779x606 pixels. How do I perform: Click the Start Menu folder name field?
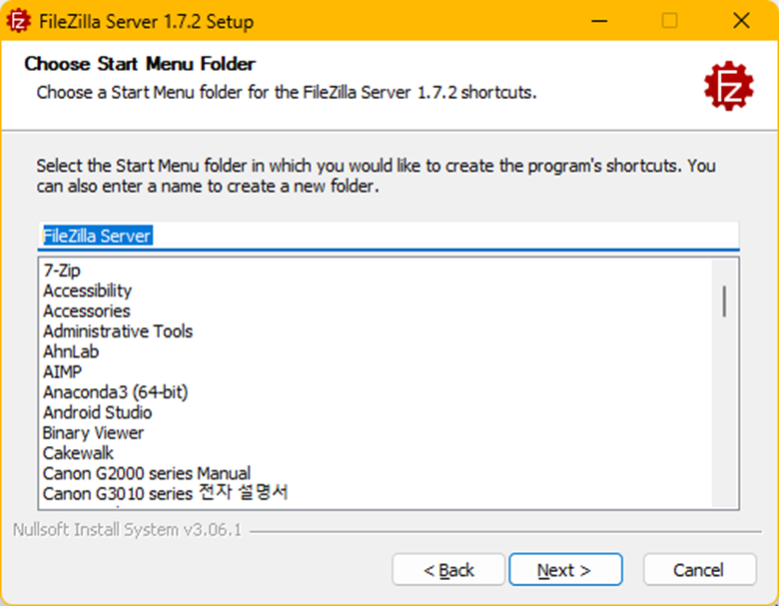[x=389, y=236]
